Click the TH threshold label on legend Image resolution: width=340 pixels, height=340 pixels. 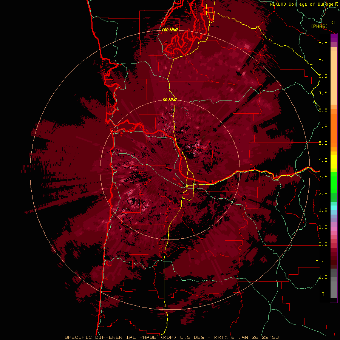[325, 294]
